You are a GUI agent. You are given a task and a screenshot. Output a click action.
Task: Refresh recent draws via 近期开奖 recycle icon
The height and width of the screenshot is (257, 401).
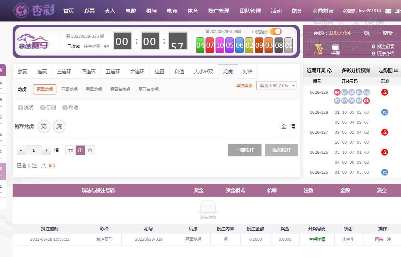pos(329,70)
